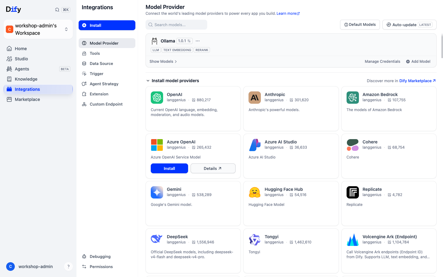Select the Gemini card title
This screenshot has height=277, width=444.
point(174,189)
